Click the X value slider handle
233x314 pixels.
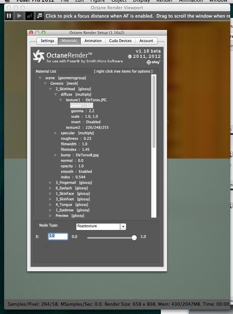pyautogui.click(x=134, y=238)
